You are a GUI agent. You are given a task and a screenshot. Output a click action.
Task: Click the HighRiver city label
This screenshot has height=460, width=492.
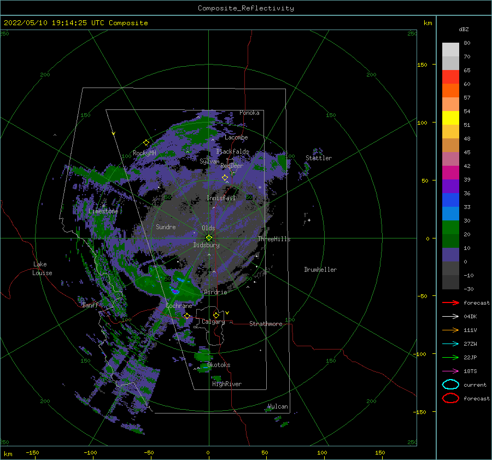tap(227, 384)
